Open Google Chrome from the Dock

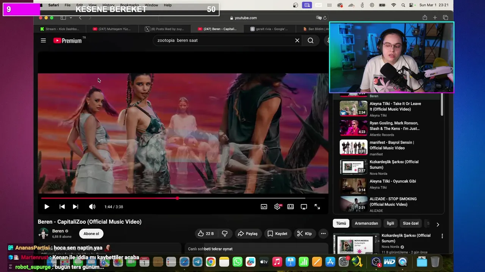click(x=211, y=262)
